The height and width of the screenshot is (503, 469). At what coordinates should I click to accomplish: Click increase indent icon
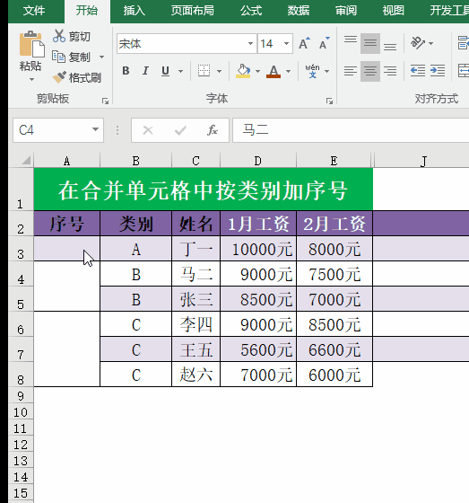(x=438, y=71)
